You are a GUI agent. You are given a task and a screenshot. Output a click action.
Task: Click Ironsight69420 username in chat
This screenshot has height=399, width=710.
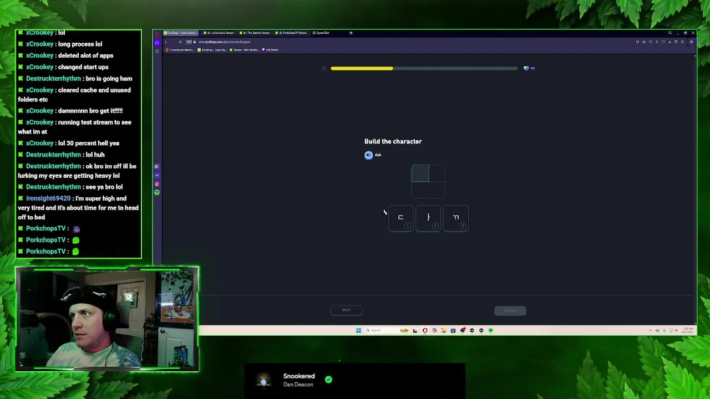click(48, 198)
